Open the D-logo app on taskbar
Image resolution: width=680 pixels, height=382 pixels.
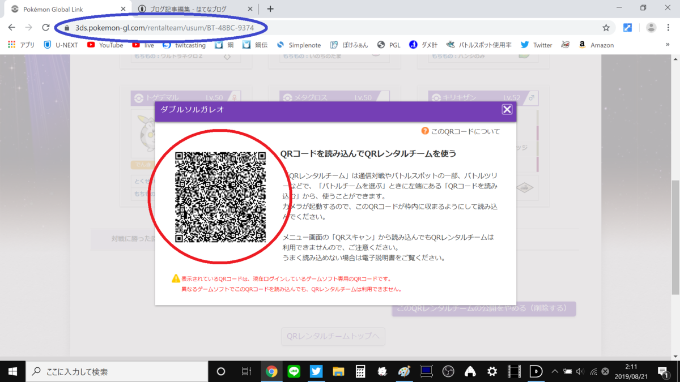[536, 371]
